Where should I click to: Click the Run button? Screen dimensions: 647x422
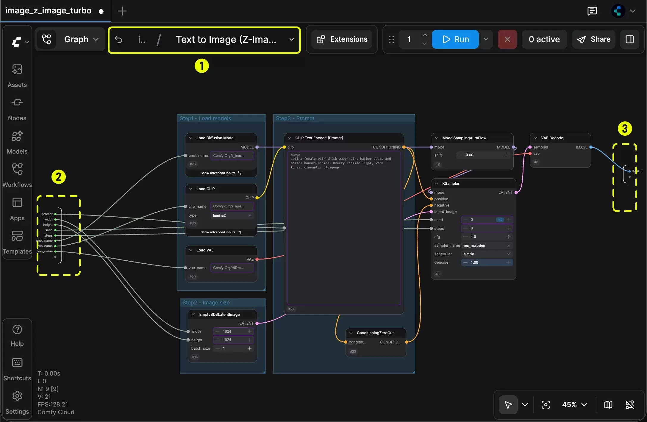(x=455, y=39)
